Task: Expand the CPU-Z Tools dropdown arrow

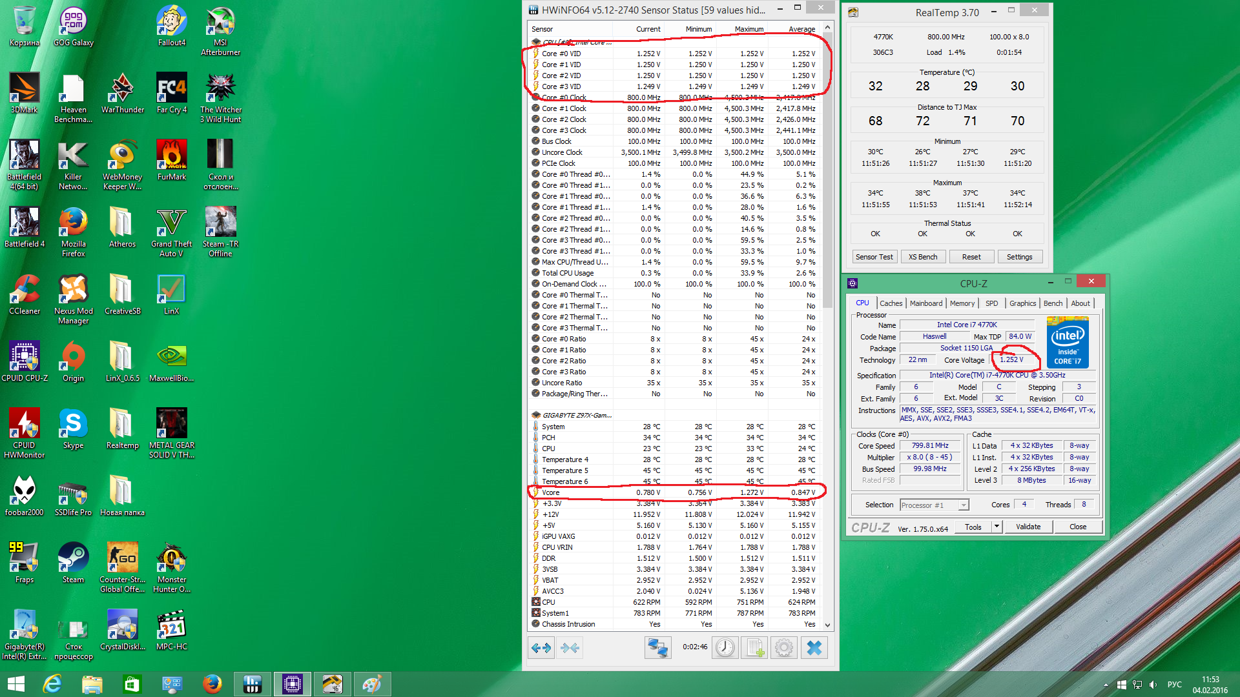Action: pyautogui.click(x=997, y=527)
